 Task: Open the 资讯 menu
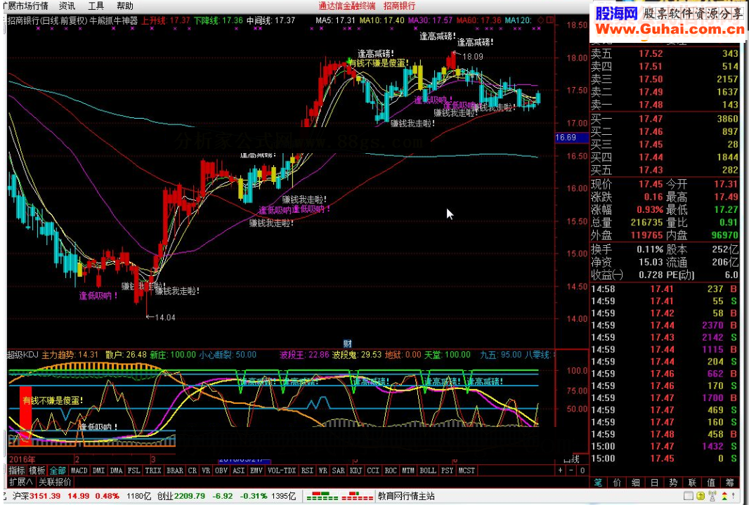point(67,6)
